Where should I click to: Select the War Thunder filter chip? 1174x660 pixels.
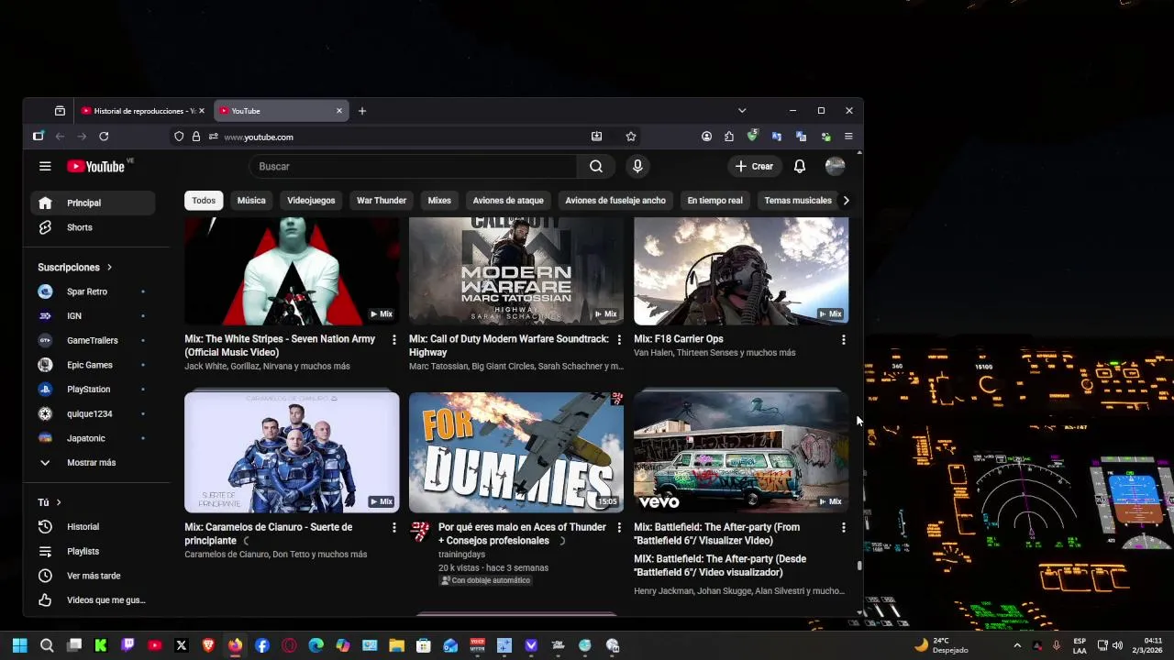click(382, 201)
